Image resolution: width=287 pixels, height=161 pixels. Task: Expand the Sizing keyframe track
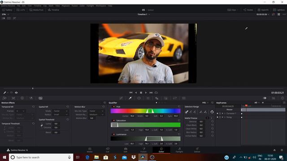pos(225,117)
